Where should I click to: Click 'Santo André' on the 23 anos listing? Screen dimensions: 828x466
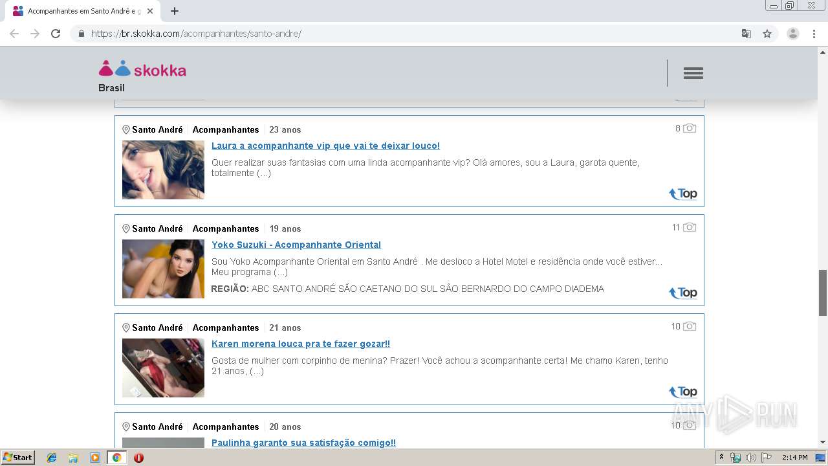click(157, 129)
